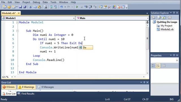The height and width of the screenshot is (102, 181).
Task: Open the toolbar options overflow arrow
Action: click(127, 8)
